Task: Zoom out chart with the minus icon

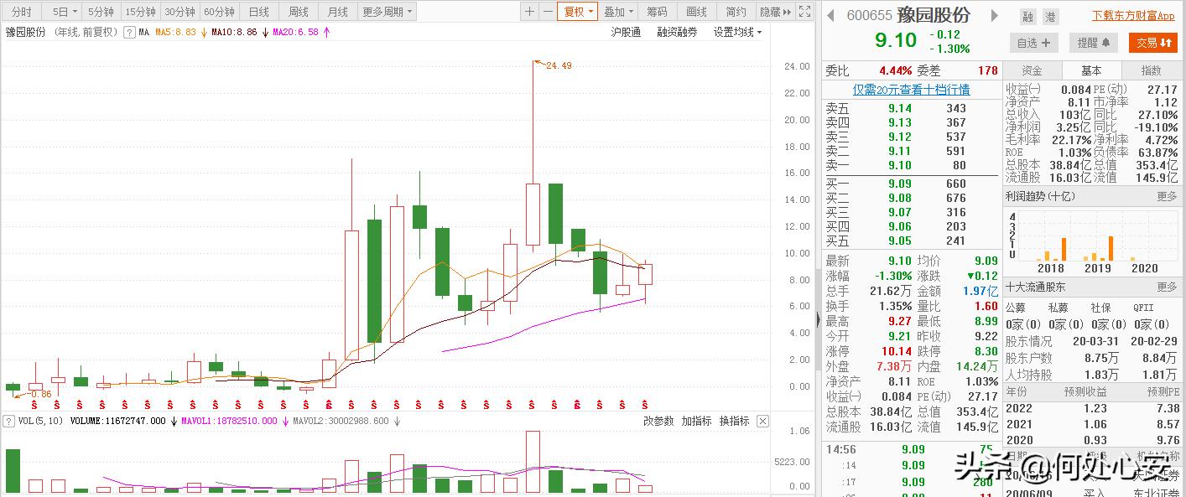Action: (548, 12)
